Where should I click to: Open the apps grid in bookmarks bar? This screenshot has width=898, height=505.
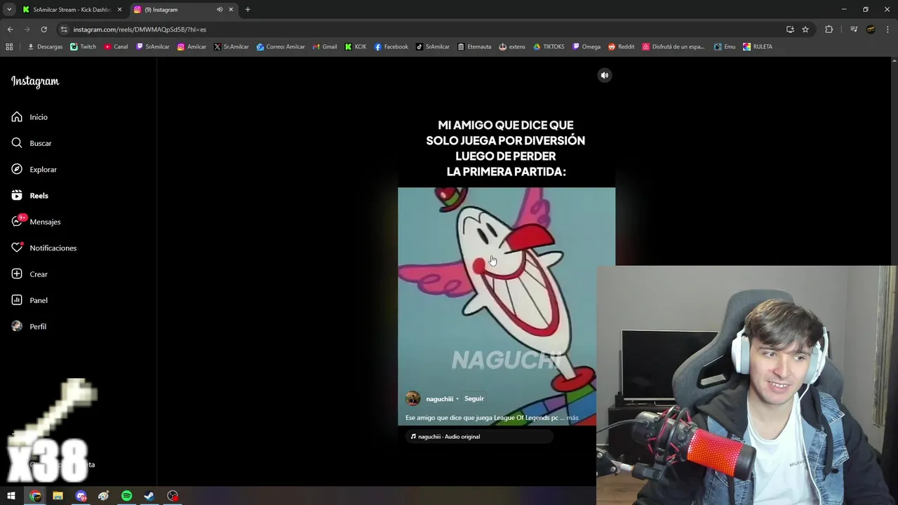pos(9,47)
